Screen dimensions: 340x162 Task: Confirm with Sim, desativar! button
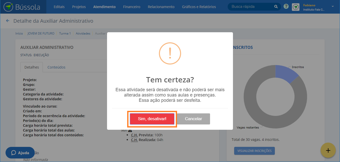(x=152, y=119)
